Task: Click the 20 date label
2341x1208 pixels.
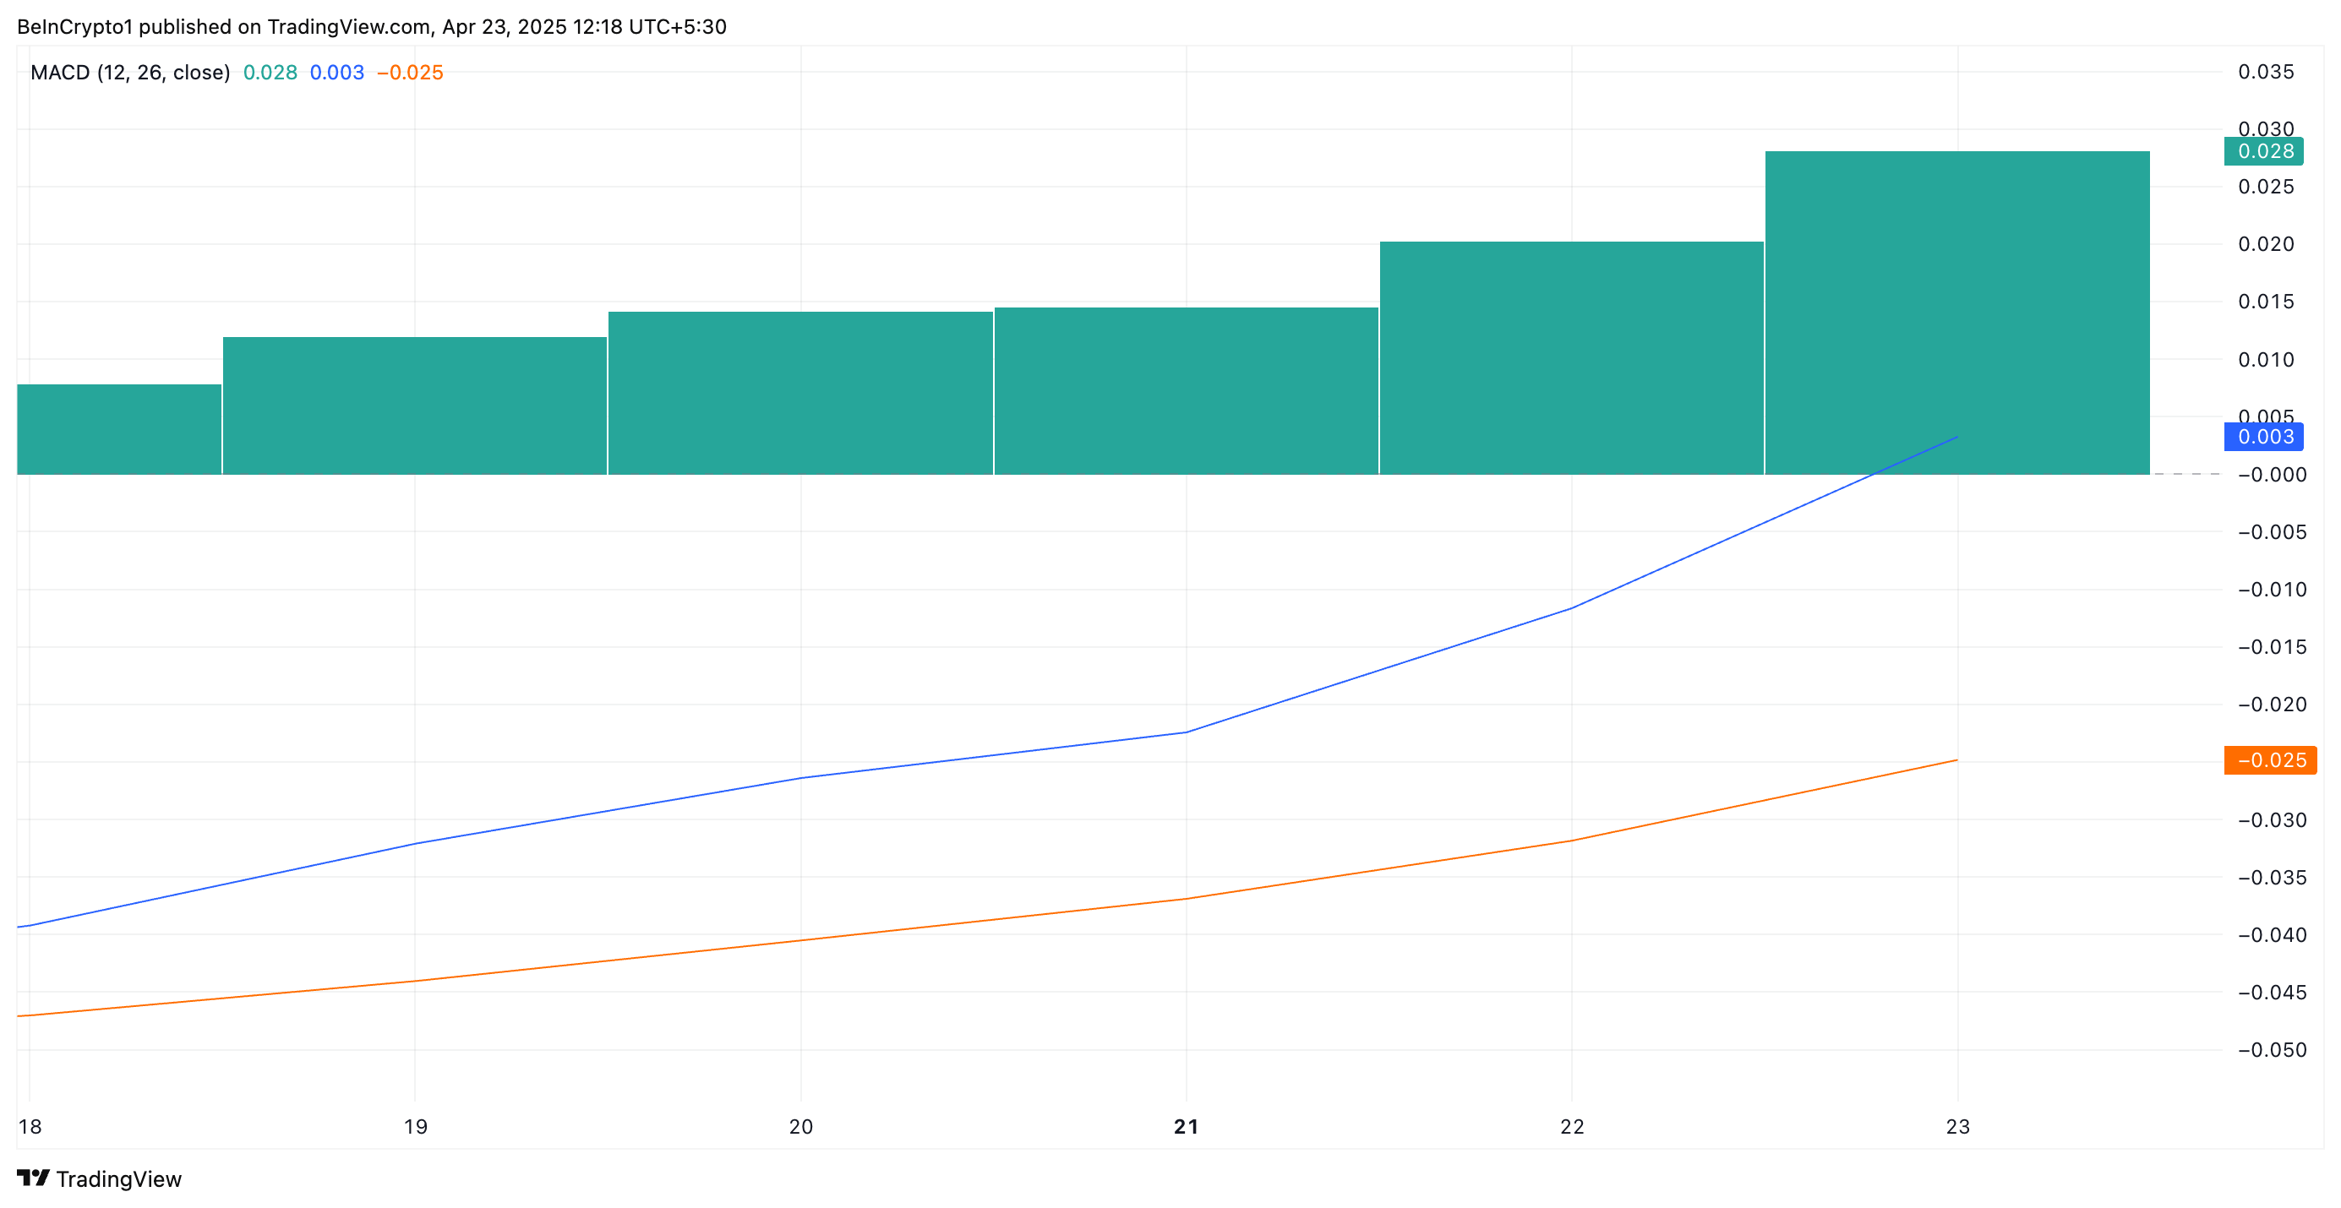Action: [x=800, y=1126]
